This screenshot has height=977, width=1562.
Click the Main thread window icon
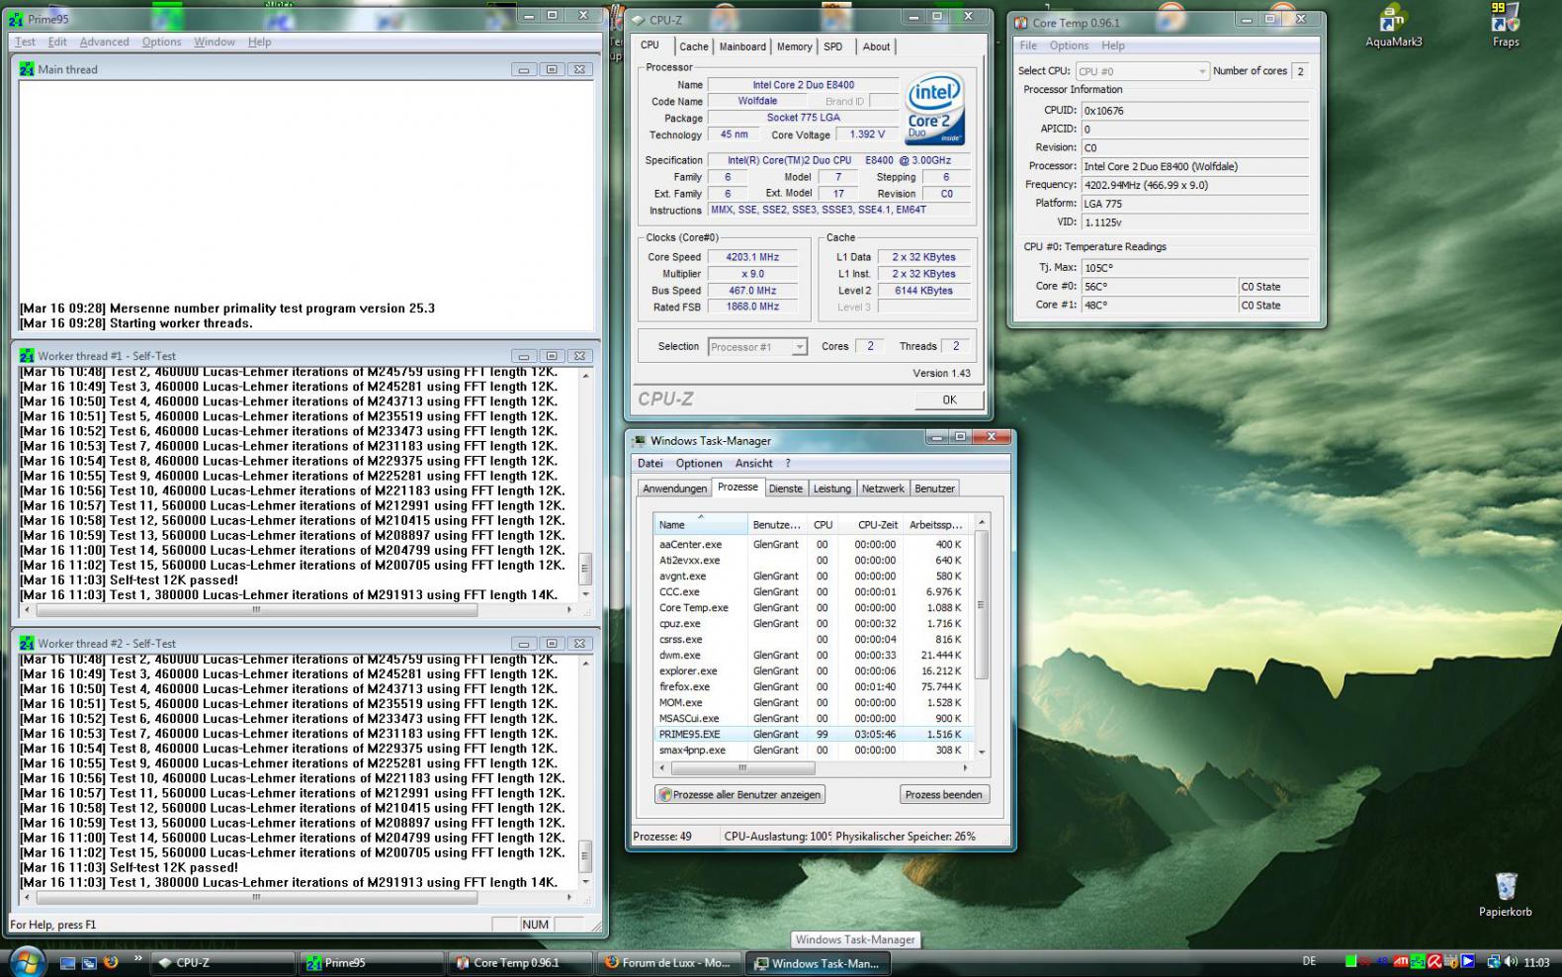27,69
